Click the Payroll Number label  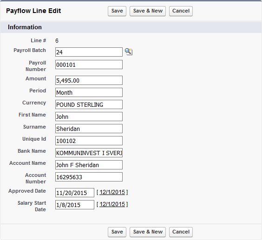[x=36, y=66]
